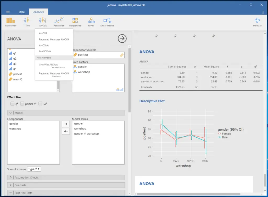The image size is (268, 197).
Task: Check the ω² effect size option
Action: [41, 104]
